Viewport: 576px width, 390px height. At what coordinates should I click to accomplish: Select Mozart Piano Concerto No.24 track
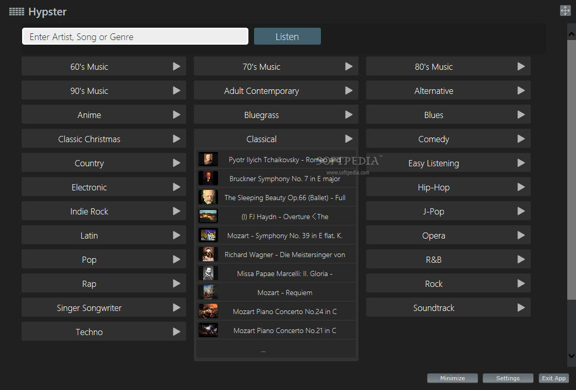276,311
